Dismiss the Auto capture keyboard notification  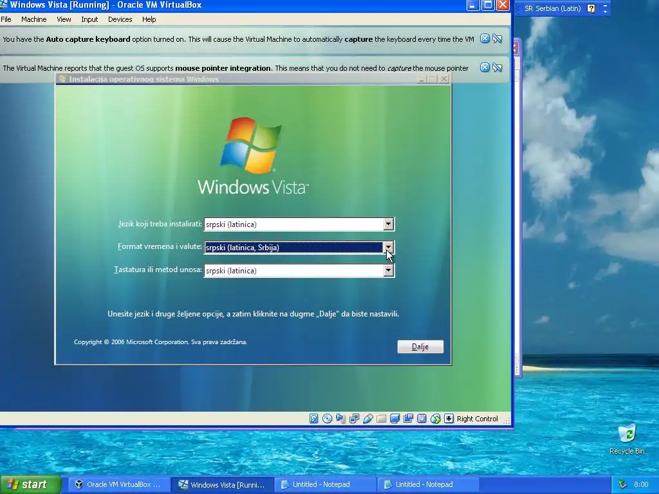(x=485, y=39)
